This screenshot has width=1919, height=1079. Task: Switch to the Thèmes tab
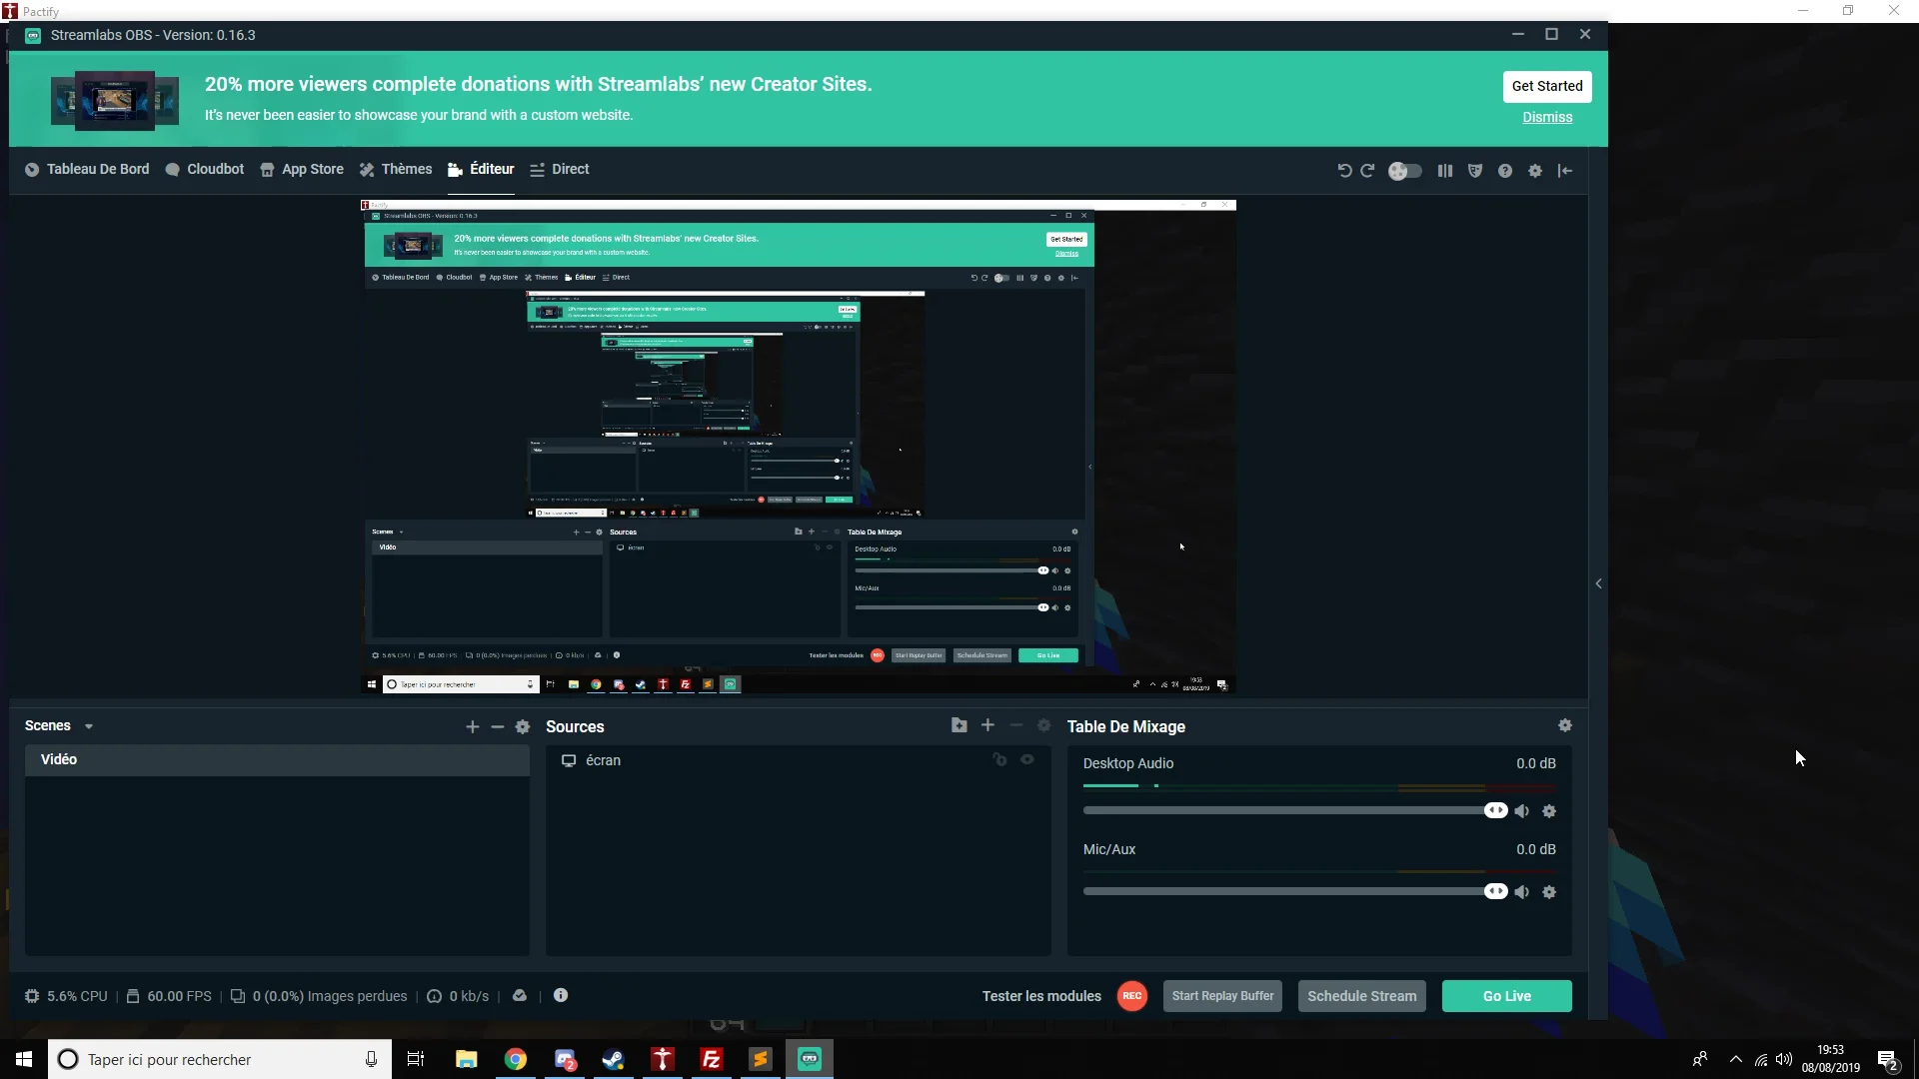395,170
